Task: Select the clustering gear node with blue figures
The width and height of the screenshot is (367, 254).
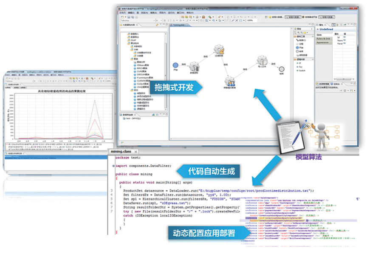Action: coord(230,81)
